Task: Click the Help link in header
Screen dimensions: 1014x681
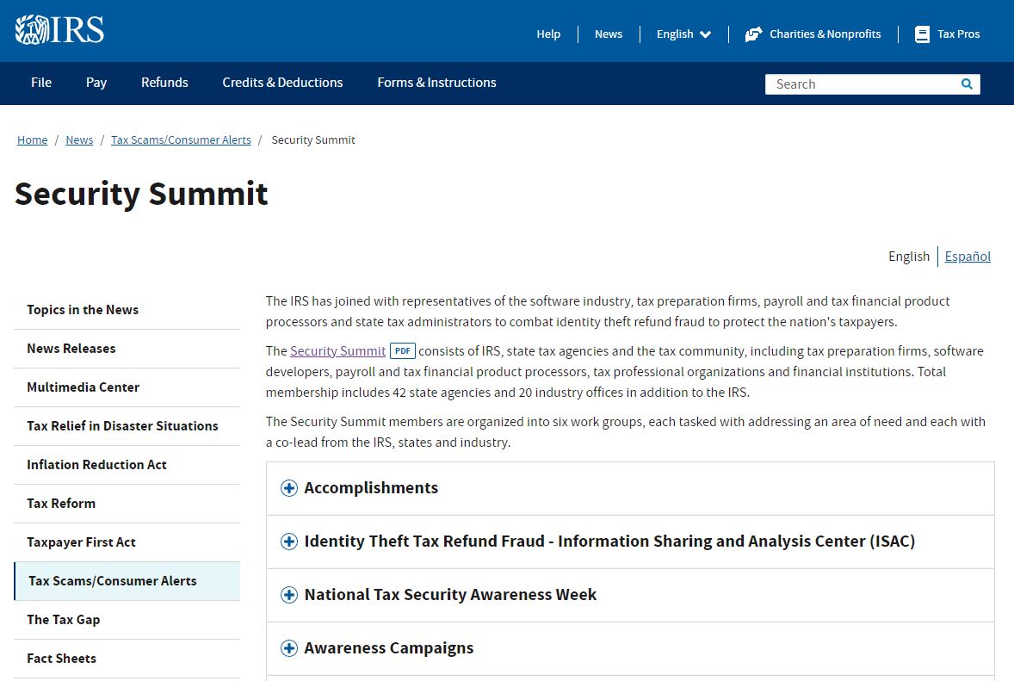Action: [548, 34]
